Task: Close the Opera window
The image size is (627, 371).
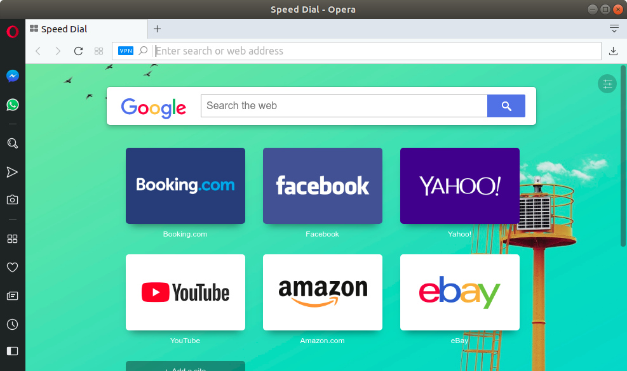Action: click(x=618, y=9)
